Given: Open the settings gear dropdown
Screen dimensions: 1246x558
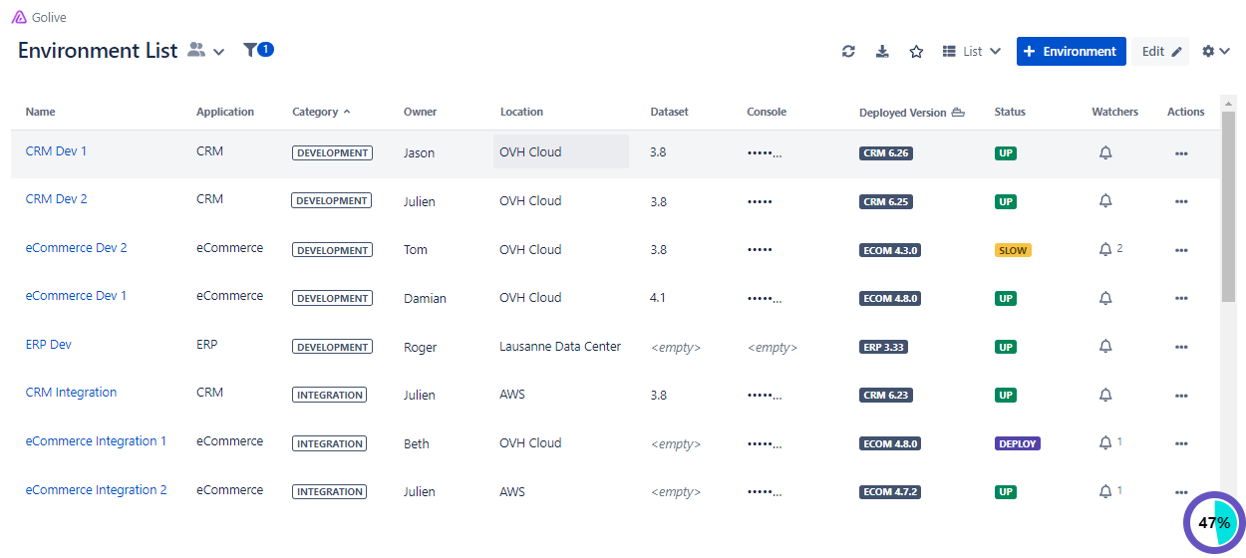Looking at the screenshot, I should click(x=1215, y=52).
